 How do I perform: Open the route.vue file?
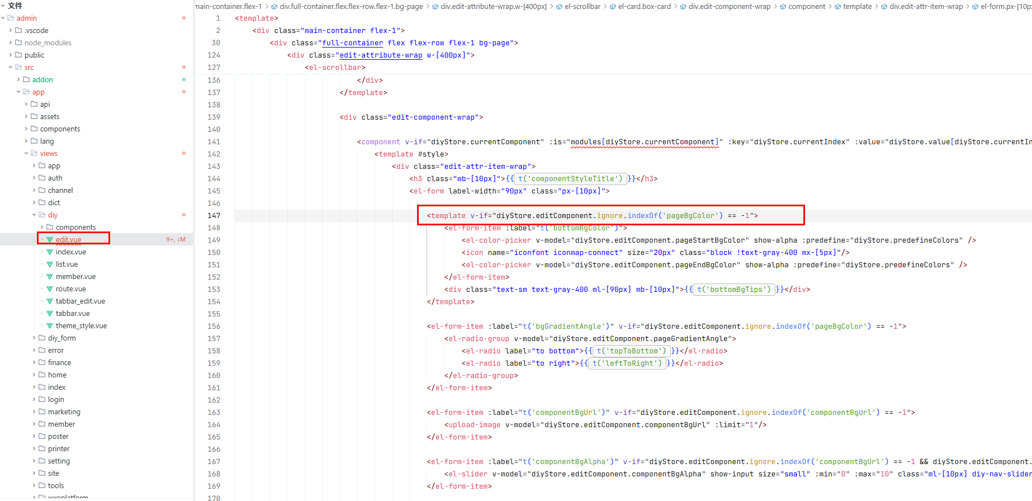[x=70, y=289]
